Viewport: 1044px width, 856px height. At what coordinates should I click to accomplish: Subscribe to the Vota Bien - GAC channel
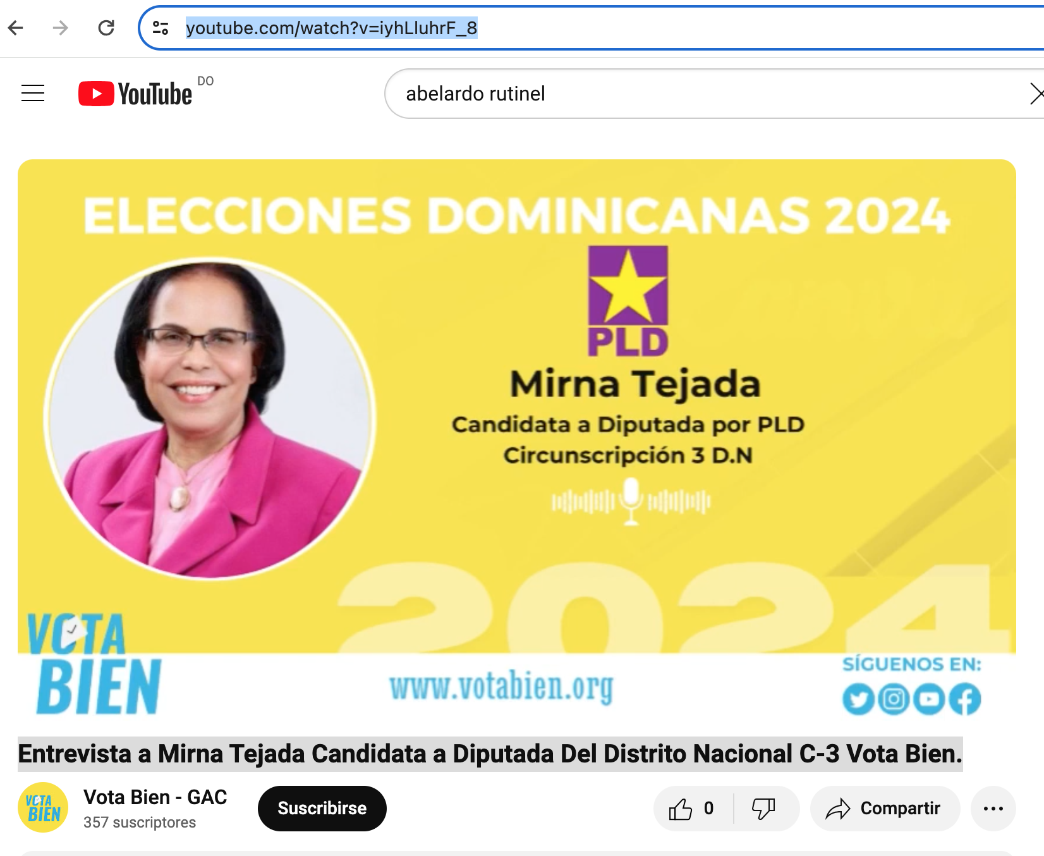click(x=322, y=809)
